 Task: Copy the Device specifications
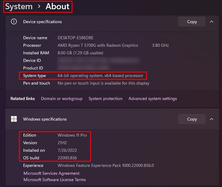click(x=192, y=22)
